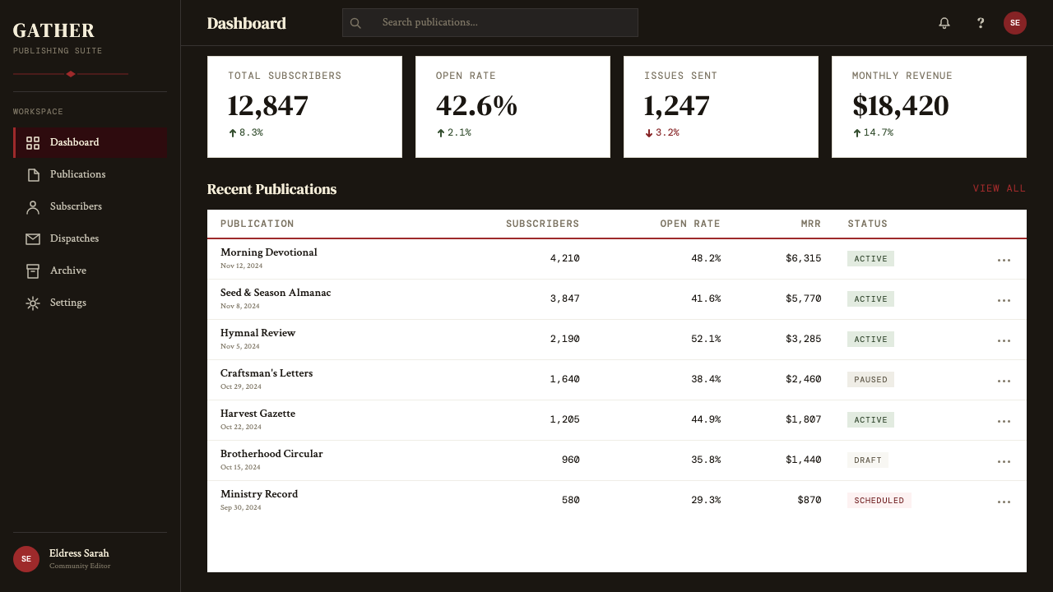Expand the more actions for Hymnal Review

pyautogui.click(x=1004, y=340)
